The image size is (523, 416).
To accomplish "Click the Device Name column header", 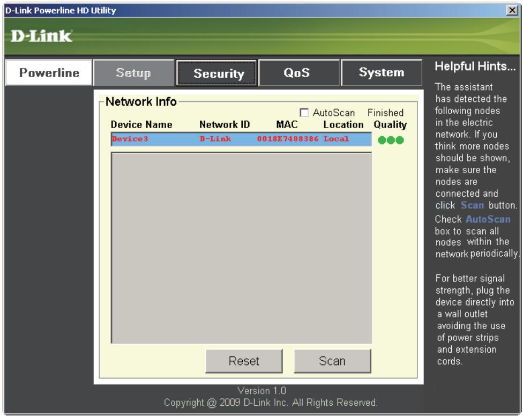I will pos(141,124).
